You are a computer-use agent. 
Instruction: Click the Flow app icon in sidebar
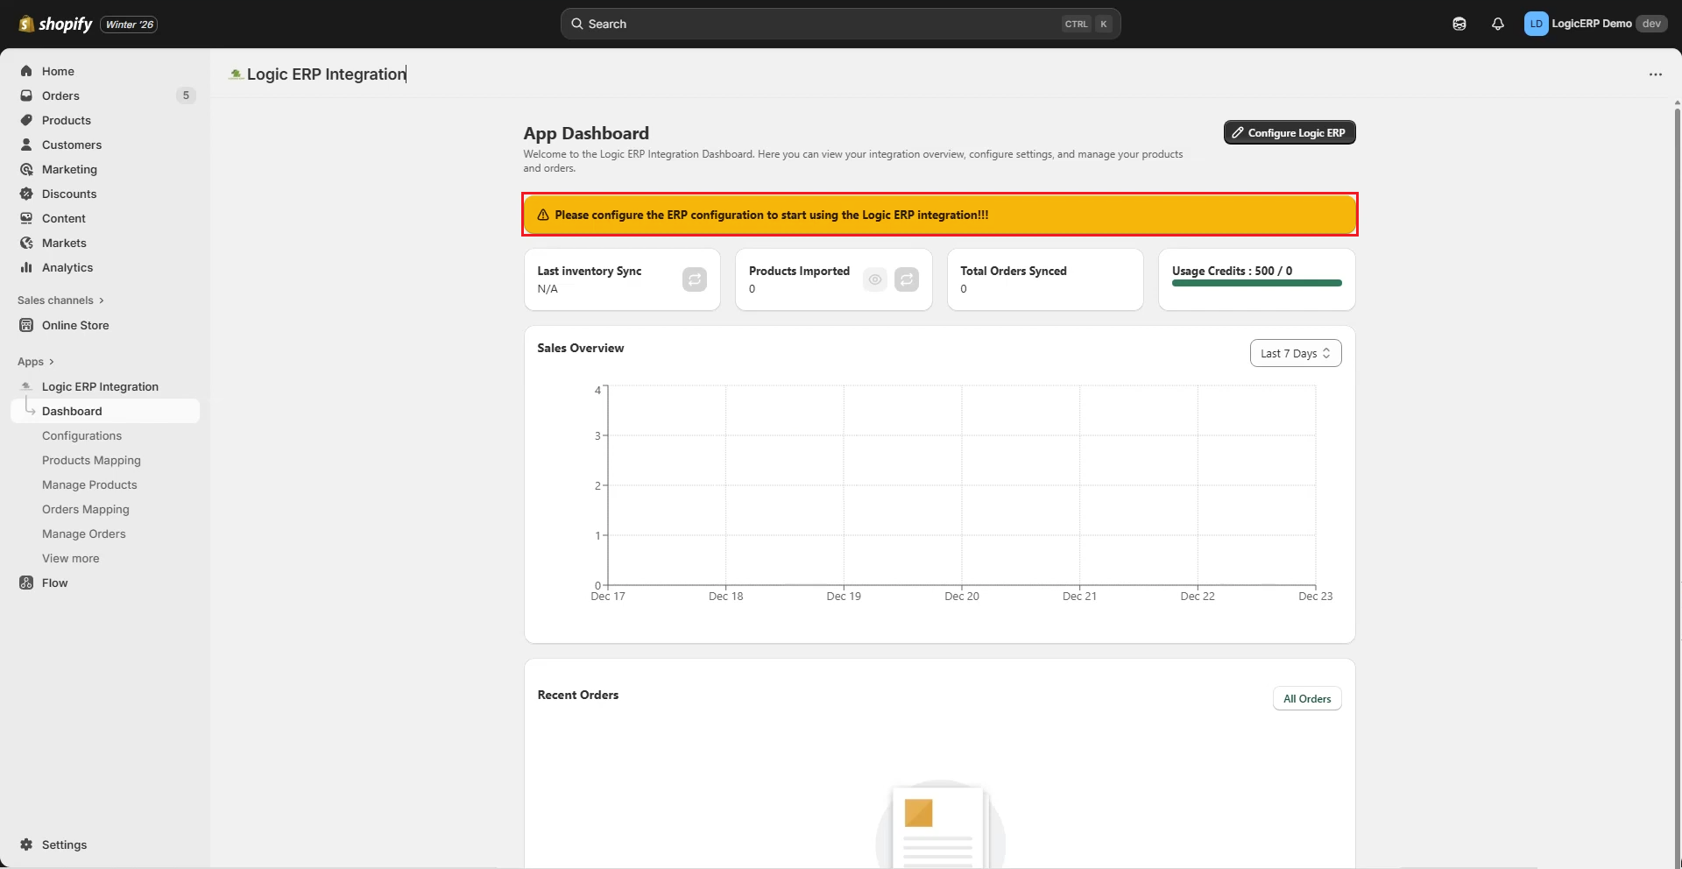26,583
